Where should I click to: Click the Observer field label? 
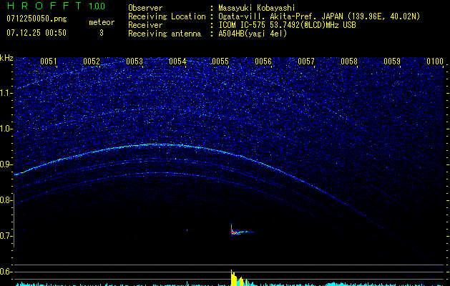pos(145,8)
